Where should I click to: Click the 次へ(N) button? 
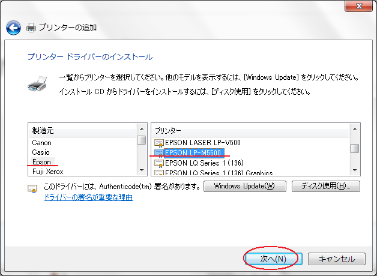(273, 259)
